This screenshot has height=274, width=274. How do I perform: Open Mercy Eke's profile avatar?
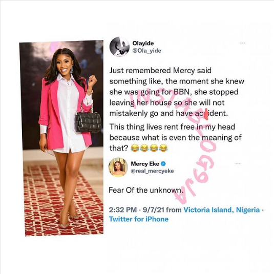pyautogui.click(x=118, y=167)
